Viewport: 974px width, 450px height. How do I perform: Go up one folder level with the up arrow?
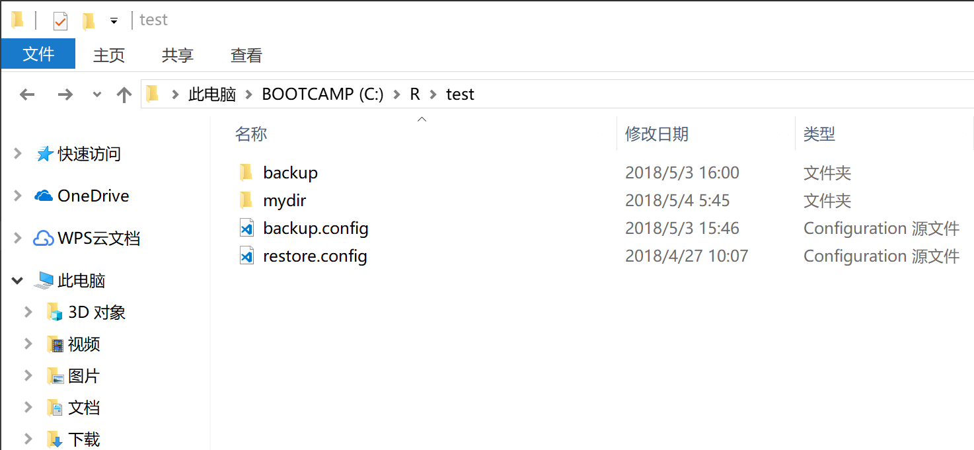click(124, 94)
